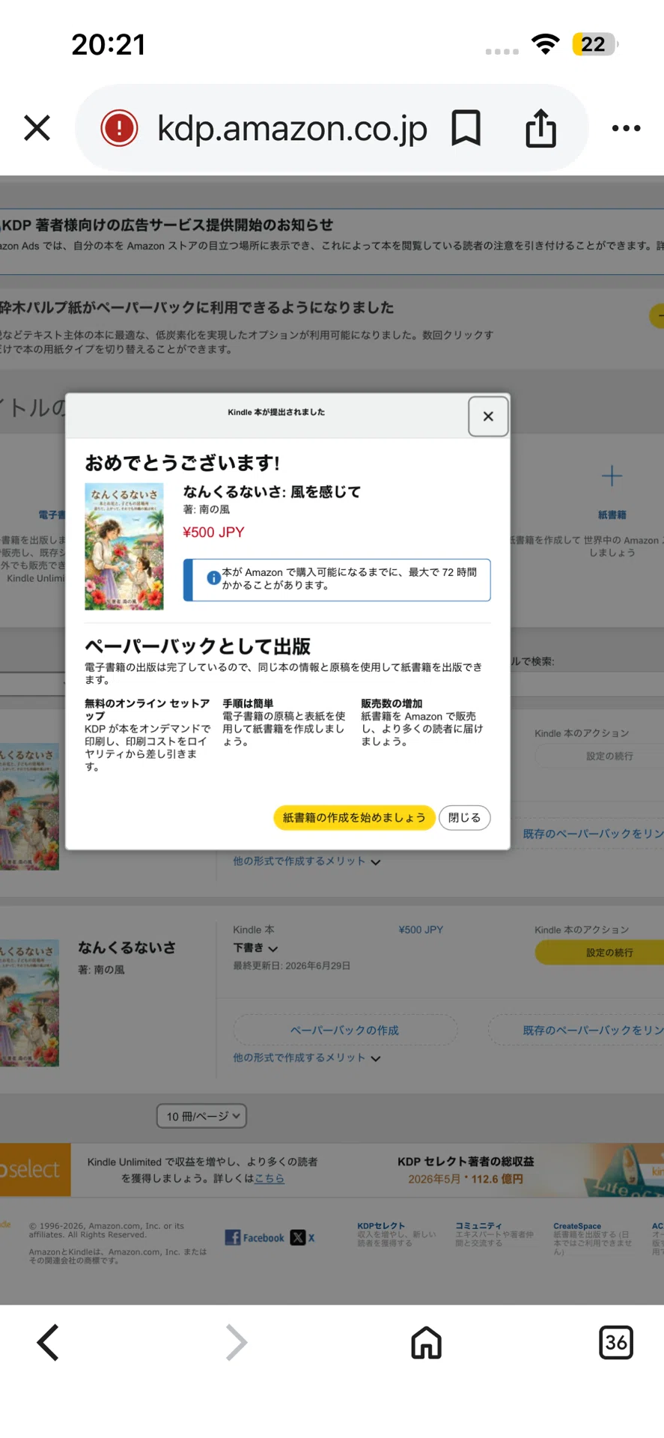Open the browser home icon
This screenshot has width=664, height=1438.
tap(426, 1342)
